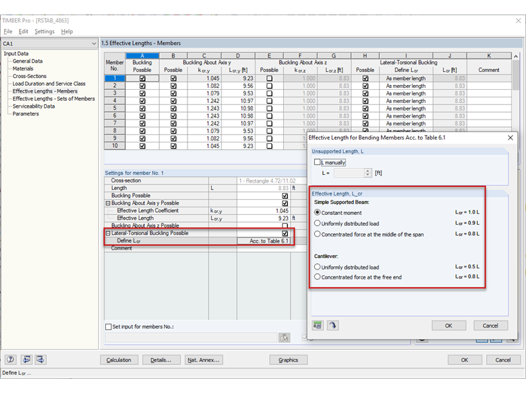
Task: Click Cancel in main TIMBER Pro window
Action: point(503,360)
